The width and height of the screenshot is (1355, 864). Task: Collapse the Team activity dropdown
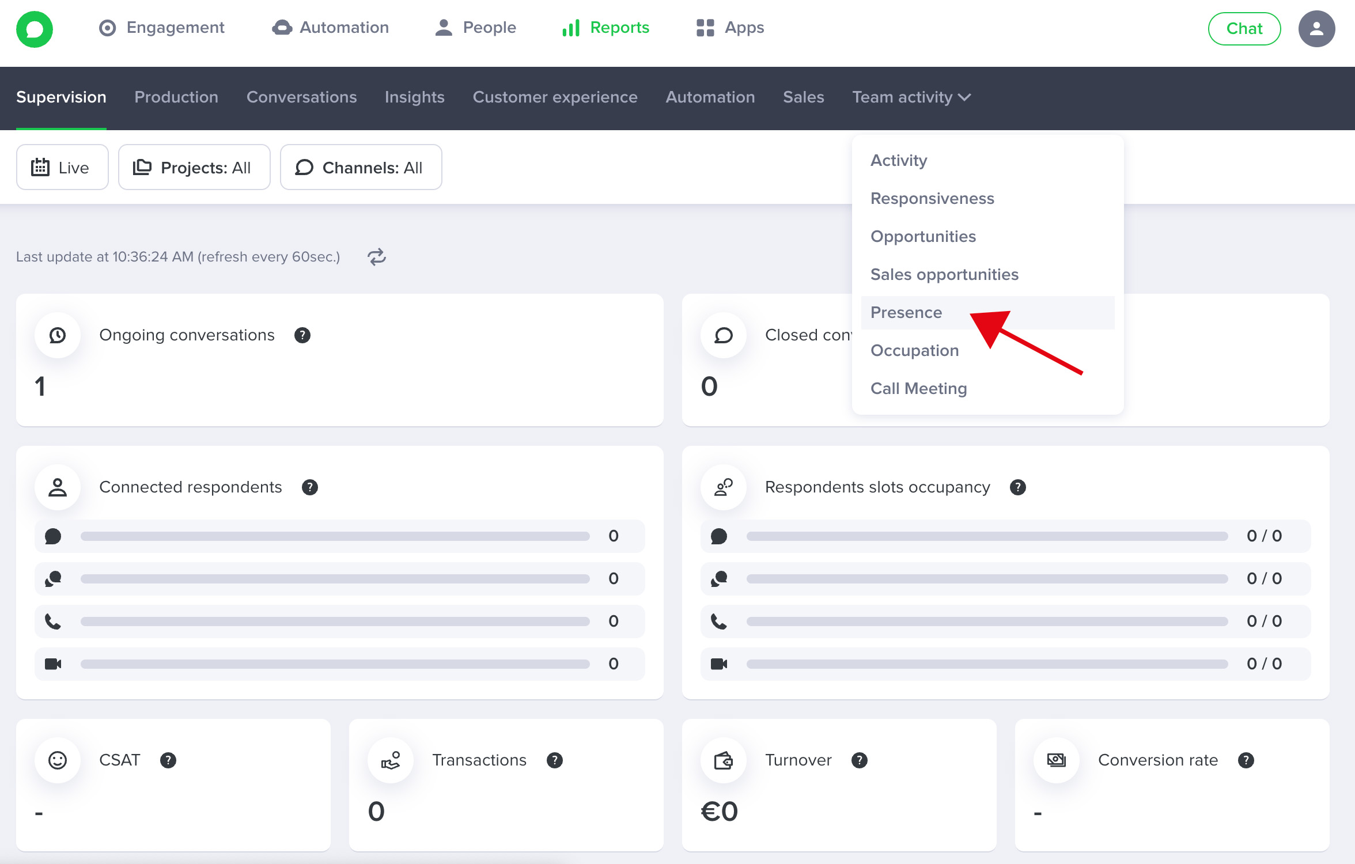click(x=911, y=97)
